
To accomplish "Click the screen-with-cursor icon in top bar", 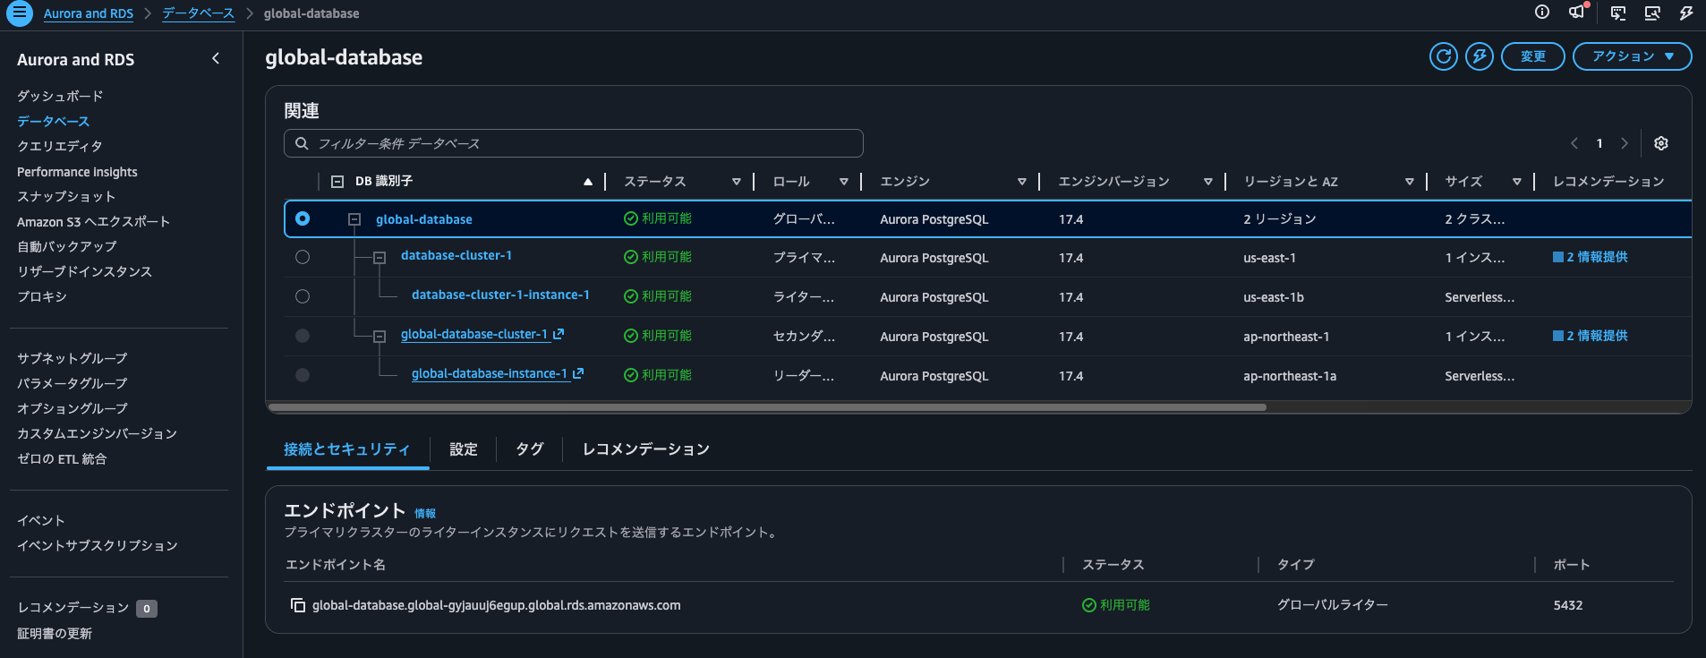I will click(1652, 13).
